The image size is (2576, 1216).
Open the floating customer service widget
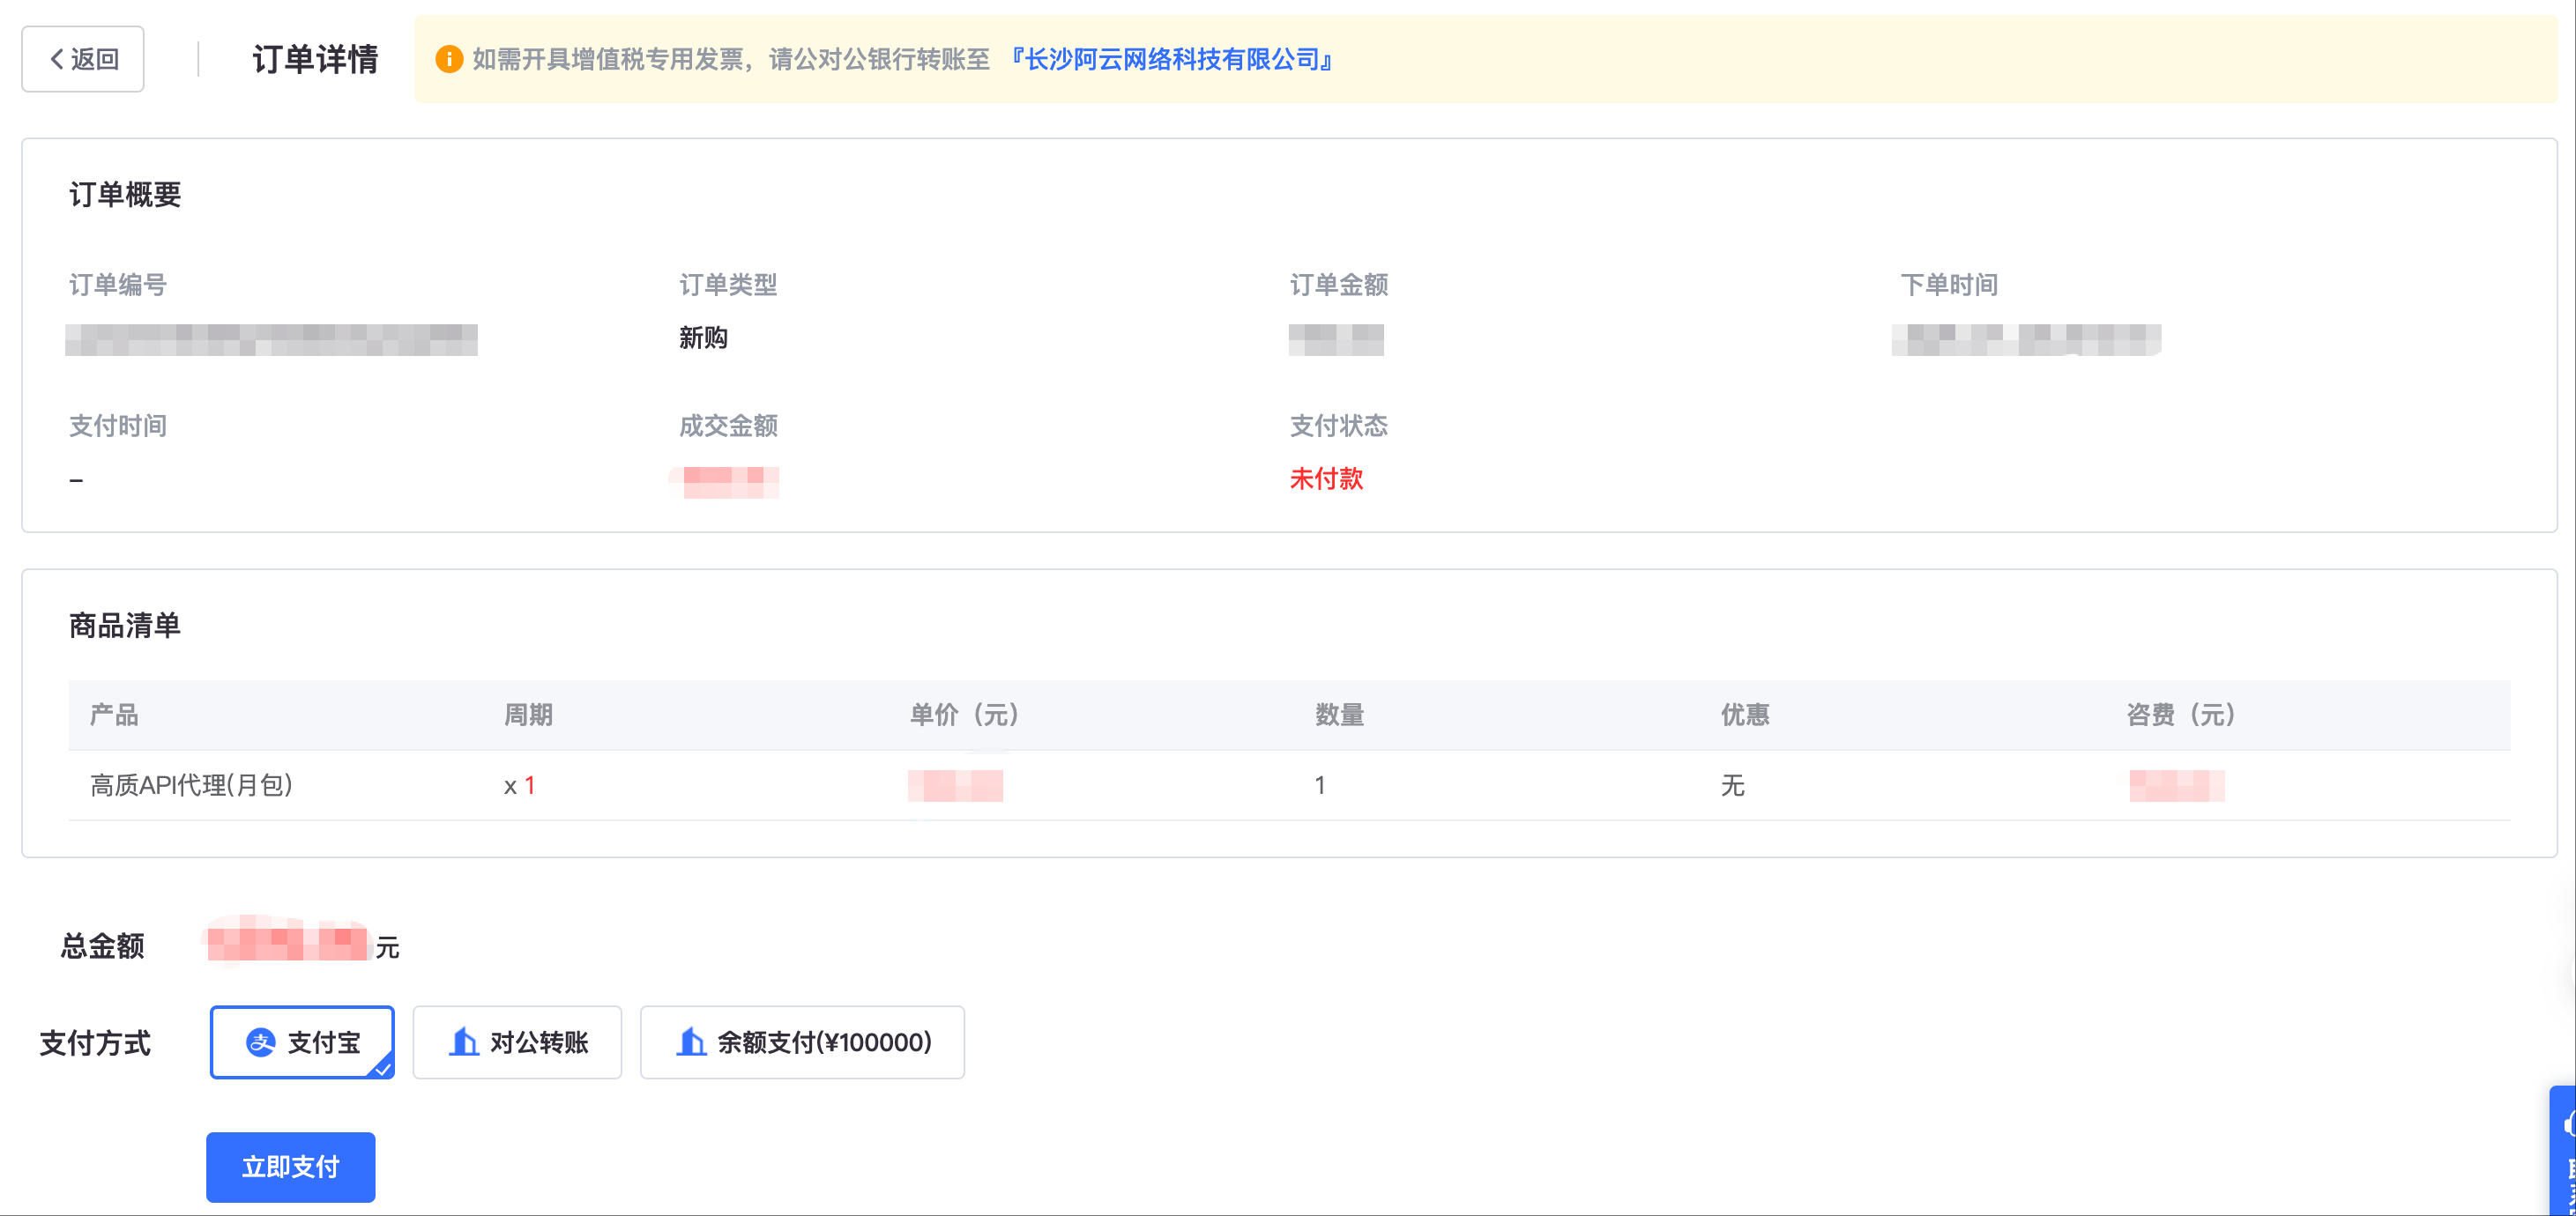pos(2562,1151)
